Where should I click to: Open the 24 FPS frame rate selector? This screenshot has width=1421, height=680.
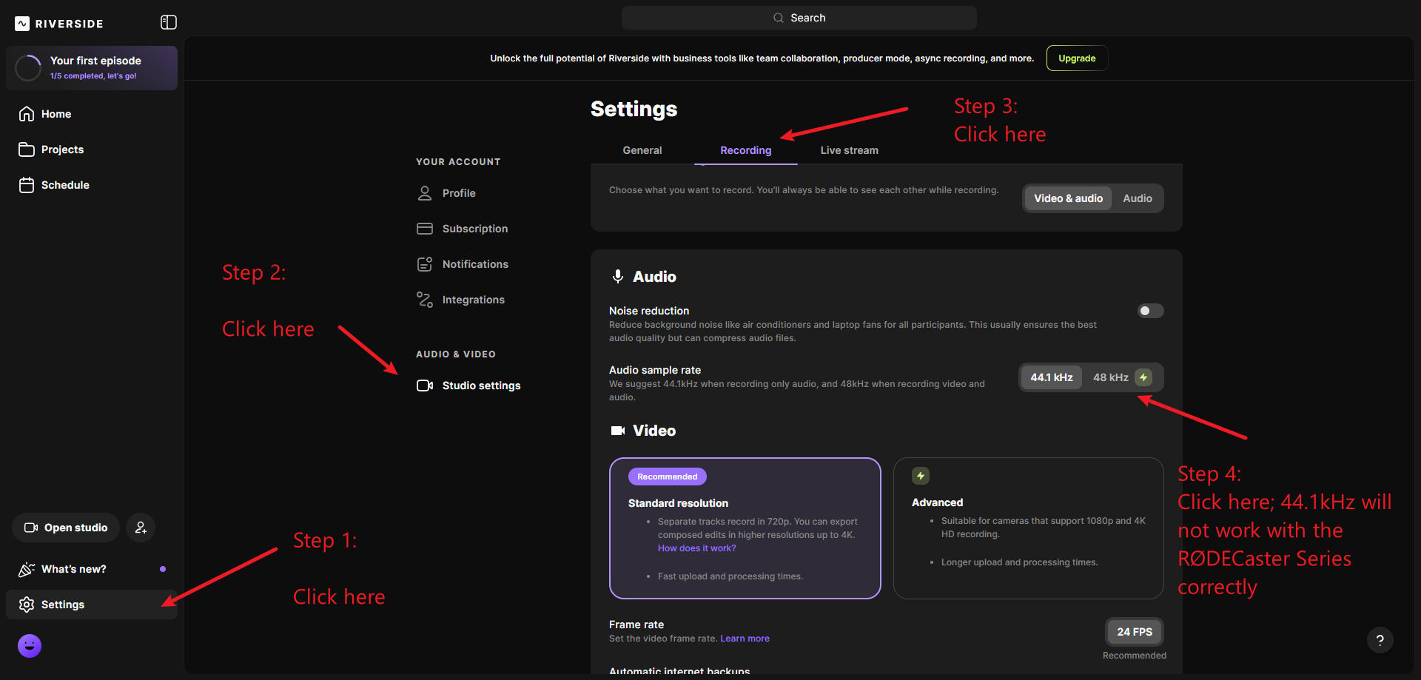point(1135,632)
